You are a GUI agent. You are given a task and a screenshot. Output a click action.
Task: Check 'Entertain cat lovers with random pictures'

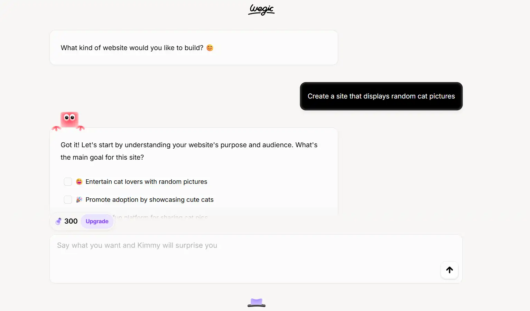tap(68, 182)
